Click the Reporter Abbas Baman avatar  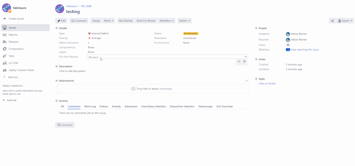[x=288, y=39]
